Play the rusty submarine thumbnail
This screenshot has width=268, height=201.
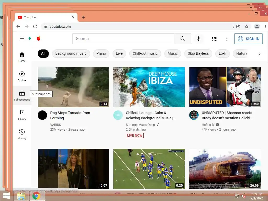pos(225,169)
